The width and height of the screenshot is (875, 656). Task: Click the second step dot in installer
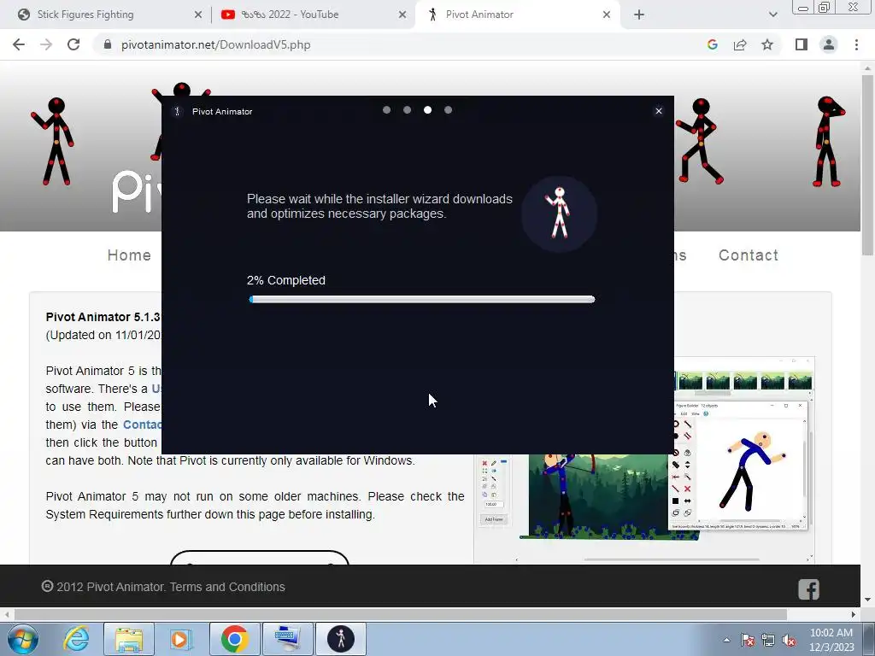click(x=408, y=110)
